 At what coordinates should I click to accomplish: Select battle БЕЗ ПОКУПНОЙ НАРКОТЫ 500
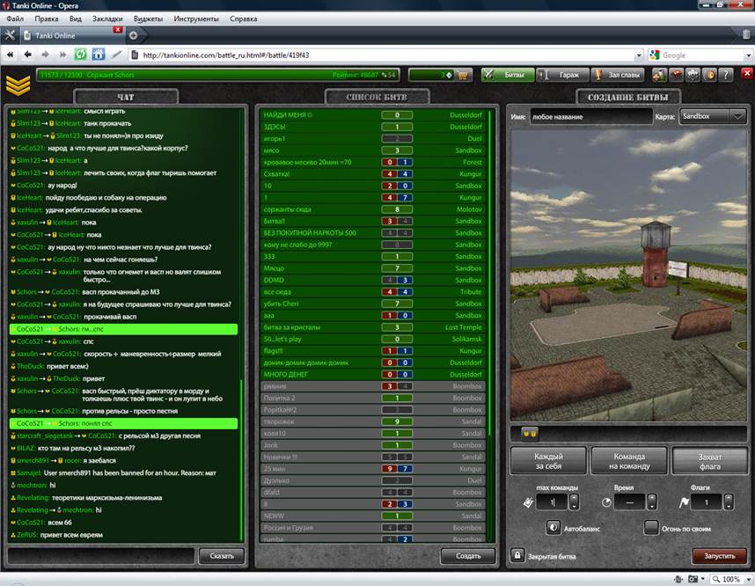(371, 233)
